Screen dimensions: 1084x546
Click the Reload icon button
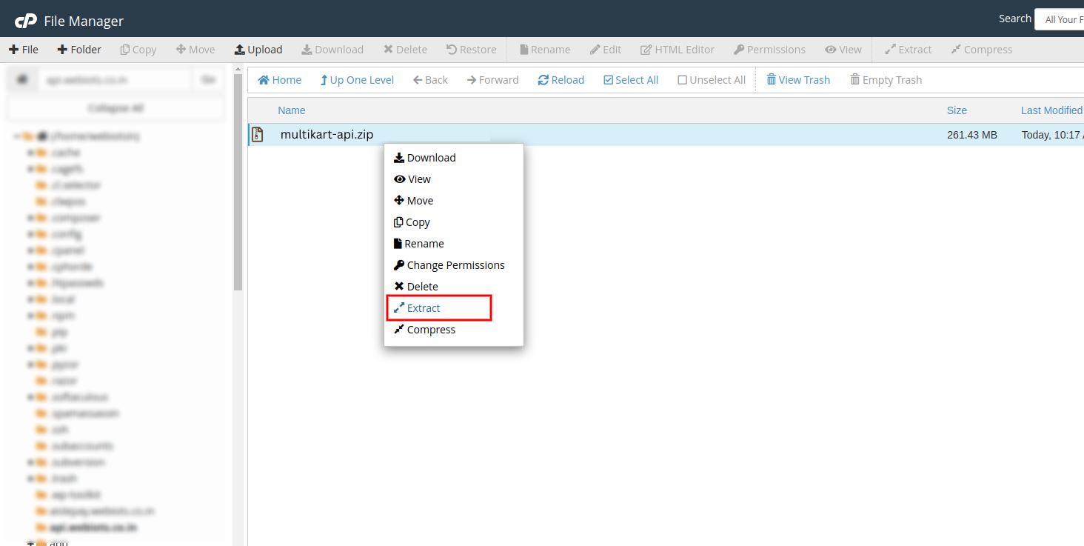(x=543, y=80)
